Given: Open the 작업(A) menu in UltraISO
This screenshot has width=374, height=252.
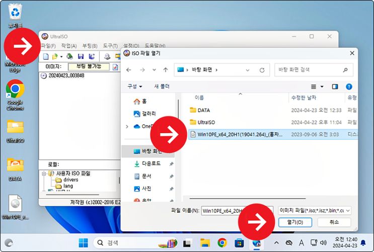Looking at the screenshot, I should click(69, 46).
